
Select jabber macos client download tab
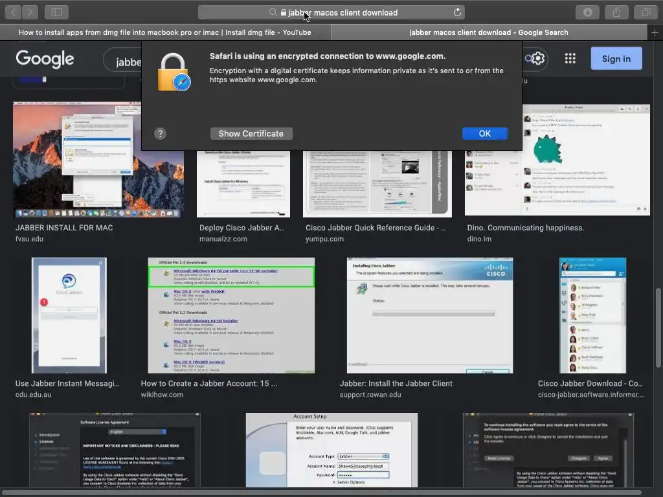point(489,32)
